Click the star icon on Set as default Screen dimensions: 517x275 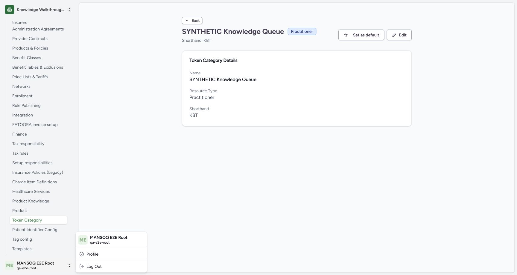[x=346, y=35]
